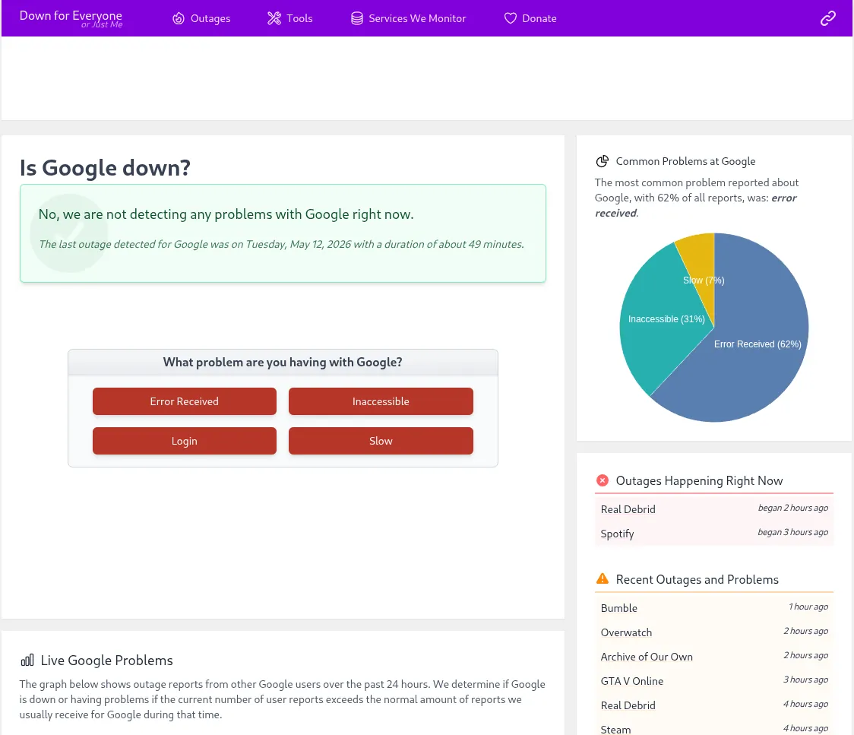This screenshot has width=854, height=735.
Task: Report Slow problem with Google
Action: point(381,441)
